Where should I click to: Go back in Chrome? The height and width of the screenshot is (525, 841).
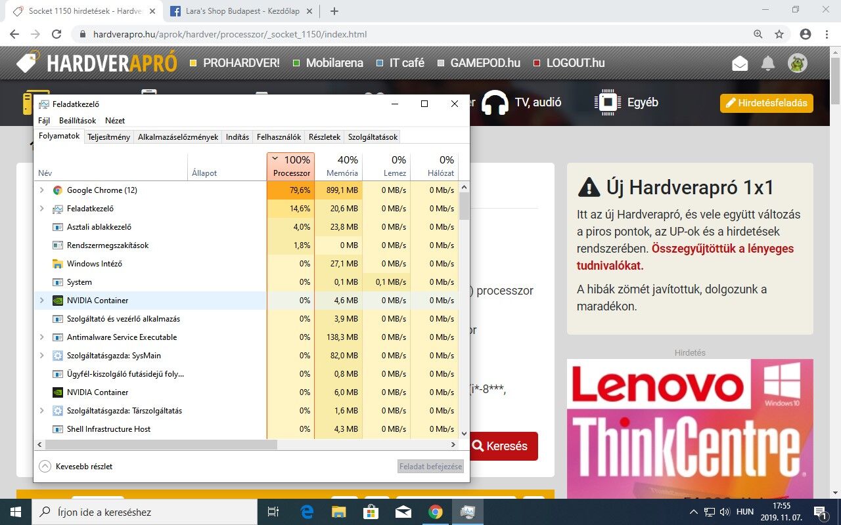(x=14, y=34)
